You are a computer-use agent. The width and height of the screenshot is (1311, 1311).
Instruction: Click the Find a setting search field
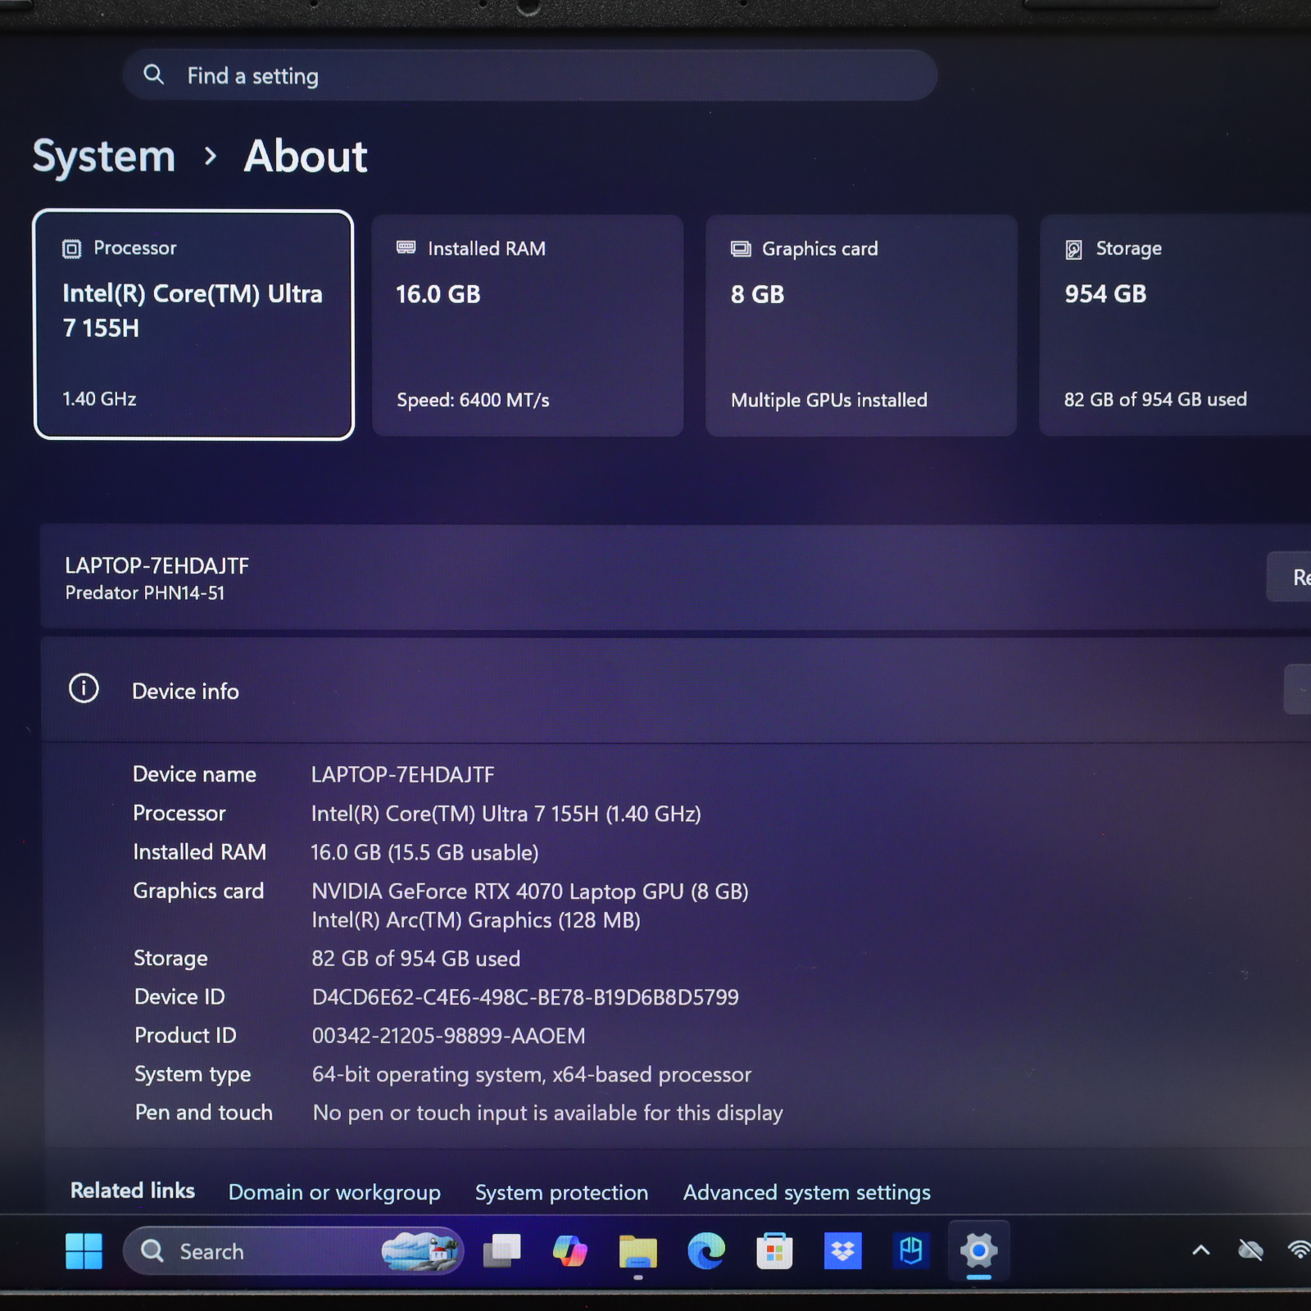click(x=530, y=75)
